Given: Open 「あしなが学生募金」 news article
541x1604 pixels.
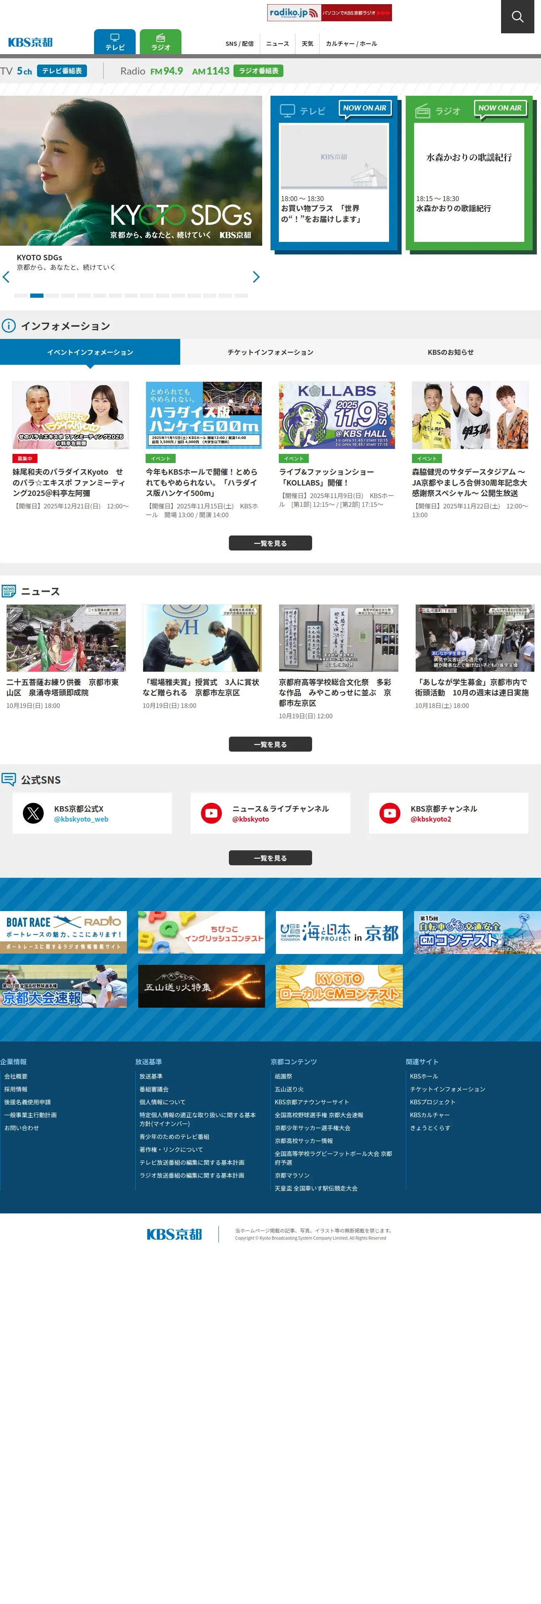Looking at the screenshot, I should pyautogui.click(x=475, y=657).
